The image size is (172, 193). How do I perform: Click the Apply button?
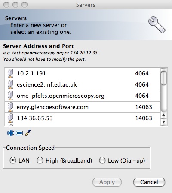click(x=107, y=182)
